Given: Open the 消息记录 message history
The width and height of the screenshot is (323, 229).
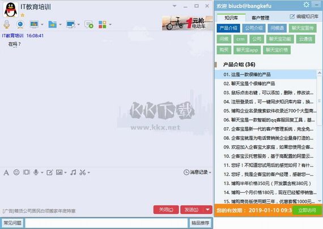Looking at the screenshot, I should point(197,172).
